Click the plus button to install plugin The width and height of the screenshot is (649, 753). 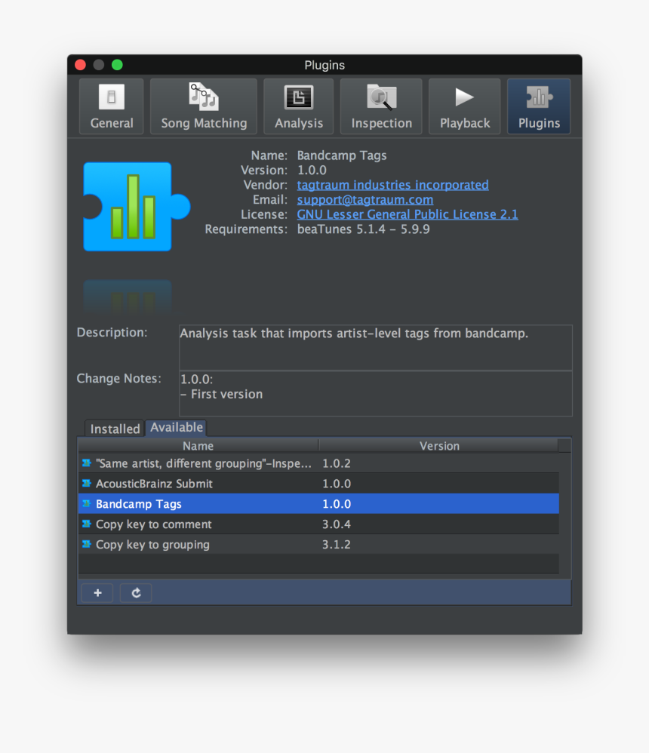click(97, 592)
